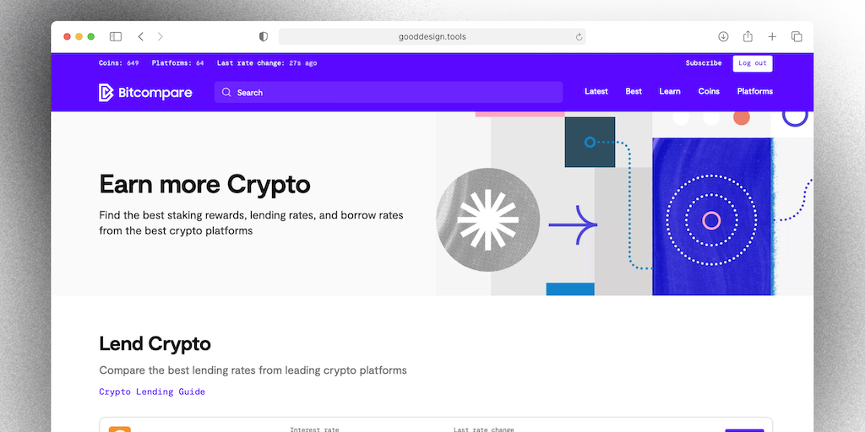This screenshot has width=865, height=432.
Task: Click the Subscribe link
Action: tap(704, 63)
